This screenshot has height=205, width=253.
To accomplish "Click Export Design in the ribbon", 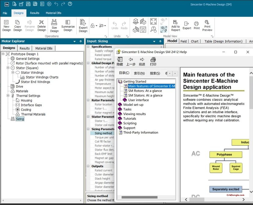I will pyautogui.click(x=83, y=26).
